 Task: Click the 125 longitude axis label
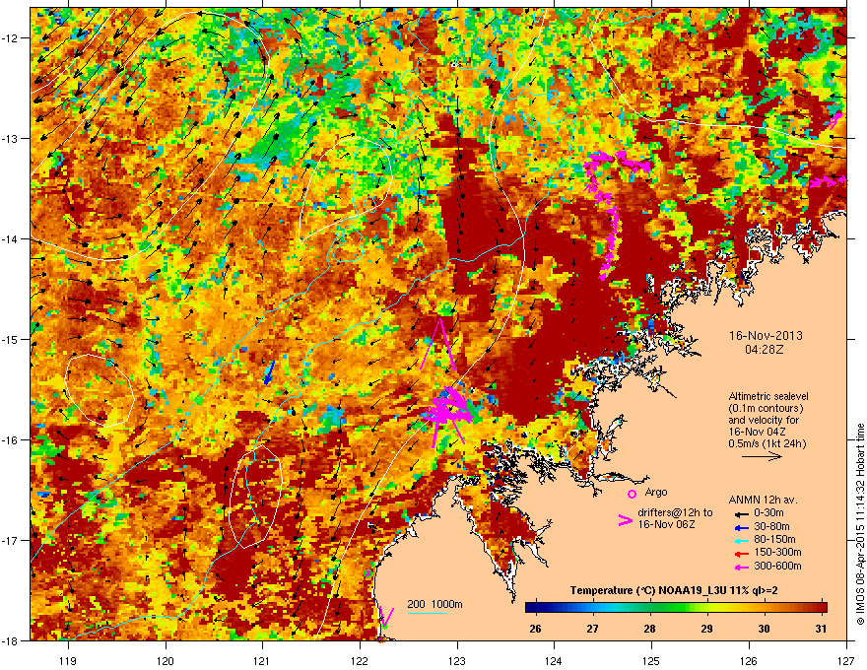coord(651,660)
